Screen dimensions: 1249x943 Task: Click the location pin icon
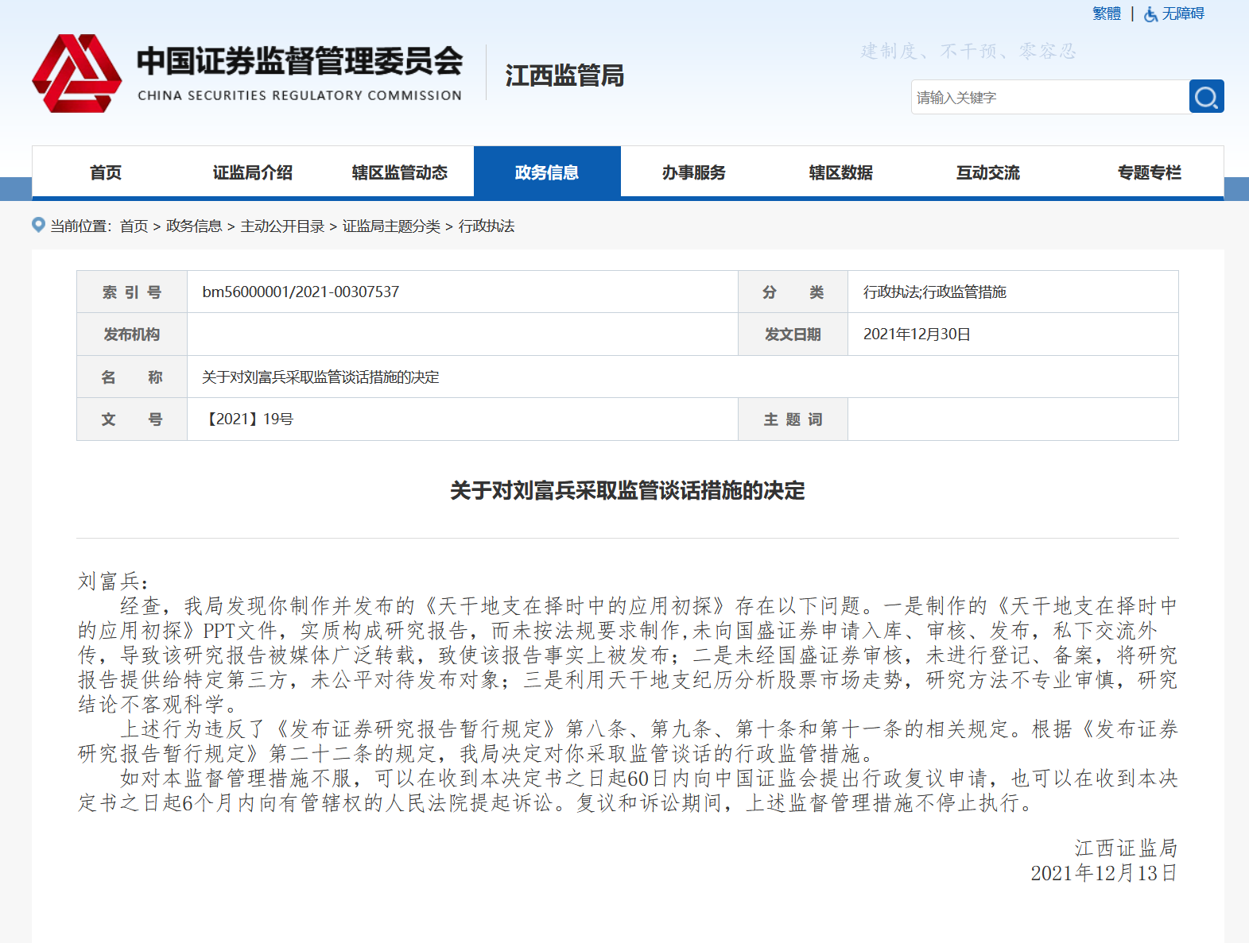[x=38, y=225]
